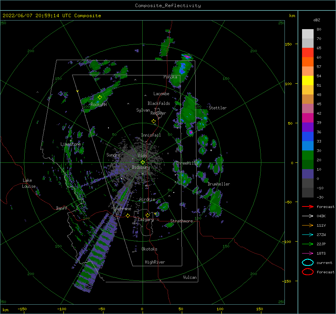Click the dBZ legend heading

click(317, 20)
